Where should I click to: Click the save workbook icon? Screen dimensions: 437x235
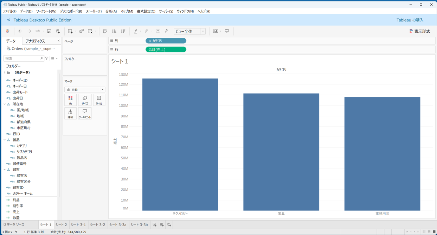[49, 31]
